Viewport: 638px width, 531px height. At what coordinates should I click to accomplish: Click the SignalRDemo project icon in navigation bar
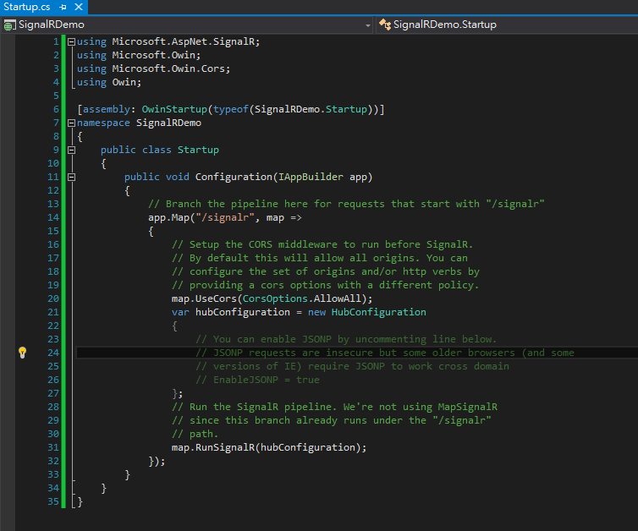click(x=9, y=25)
